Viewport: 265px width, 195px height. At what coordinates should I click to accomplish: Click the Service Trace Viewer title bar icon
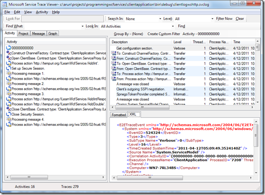point(5,4)
